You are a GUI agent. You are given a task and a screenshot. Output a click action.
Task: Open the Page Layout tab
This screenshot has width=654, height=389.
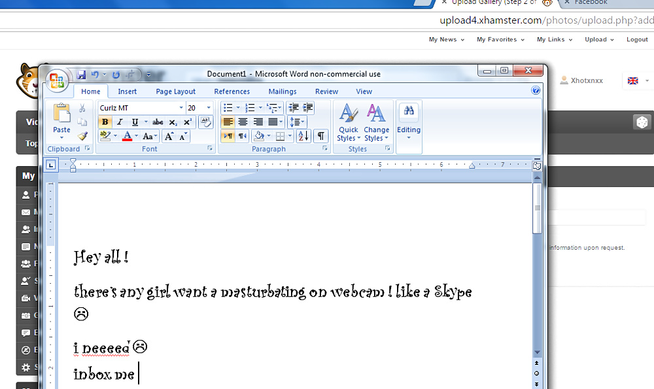point(175,92)
